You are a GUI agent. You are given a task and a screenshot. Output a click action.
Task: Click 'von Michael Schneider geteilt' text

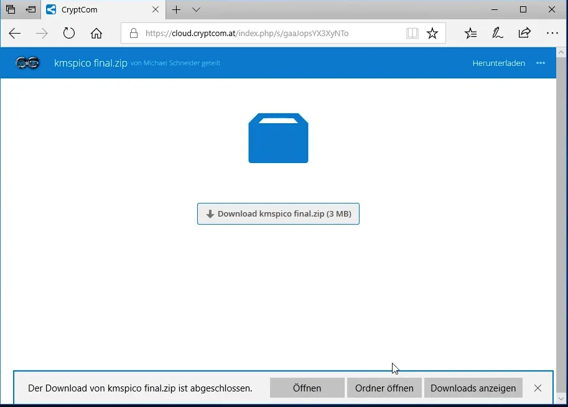175,63
